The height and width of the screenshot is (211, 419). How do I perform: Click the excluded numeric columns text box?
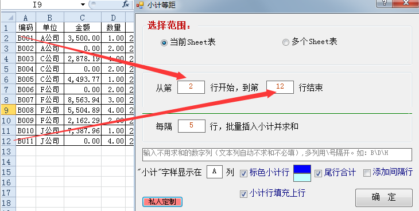click(277, 154)
